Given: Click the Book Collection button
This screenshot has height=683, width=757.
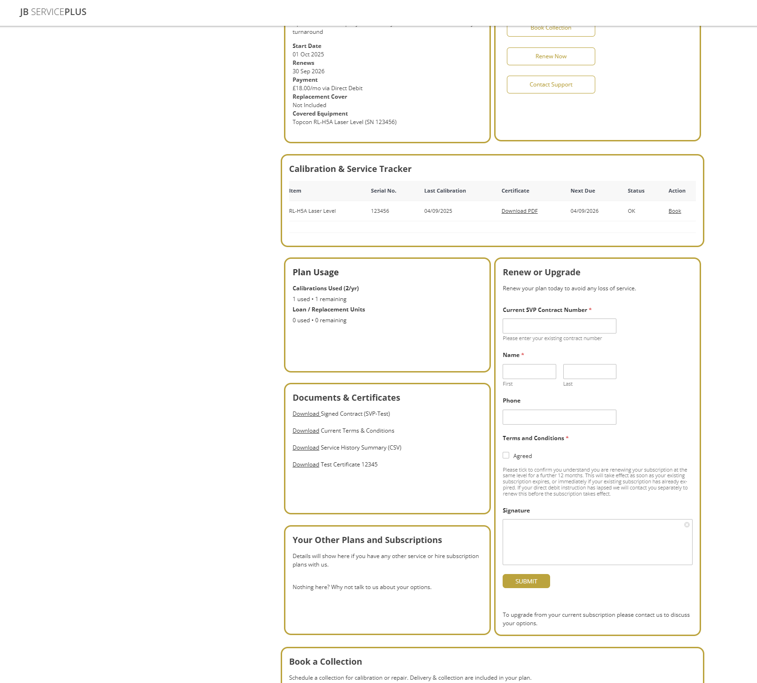Looking at the screenshot, I should [550, 28].
